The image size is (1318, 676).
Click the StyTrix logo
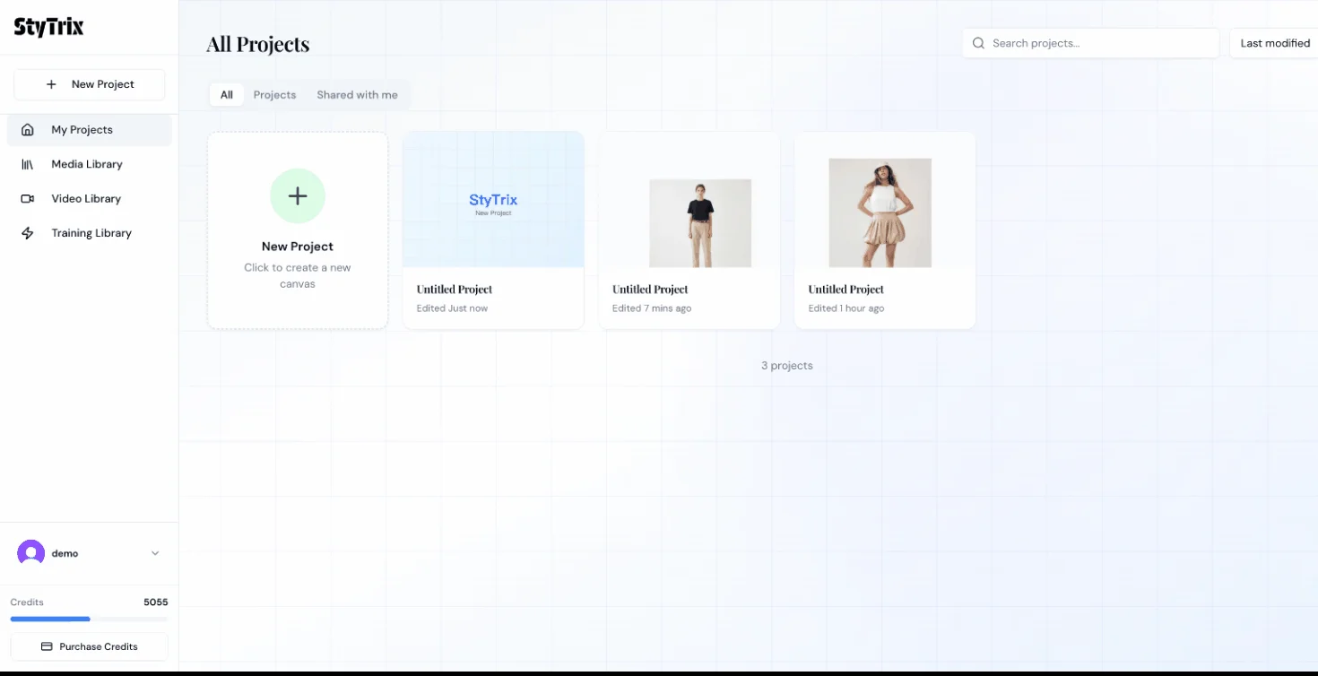(48, 27)
